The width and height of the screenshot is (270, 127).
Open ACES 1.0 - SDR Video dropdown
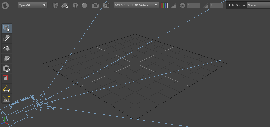136,5
